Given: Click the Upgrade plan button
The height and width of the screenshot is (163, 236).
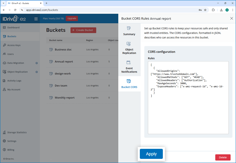Looking at the screenshot, I should tap(72, 18).
